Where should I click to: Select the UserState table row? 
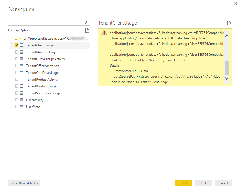[50, 107]
